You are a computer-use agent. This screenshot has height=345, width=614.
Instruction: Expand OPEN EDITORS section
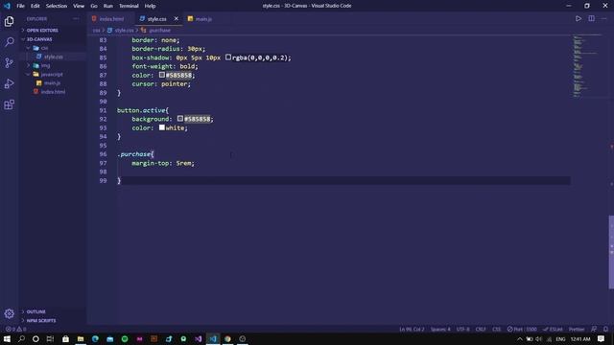click(x=42, y=30)
